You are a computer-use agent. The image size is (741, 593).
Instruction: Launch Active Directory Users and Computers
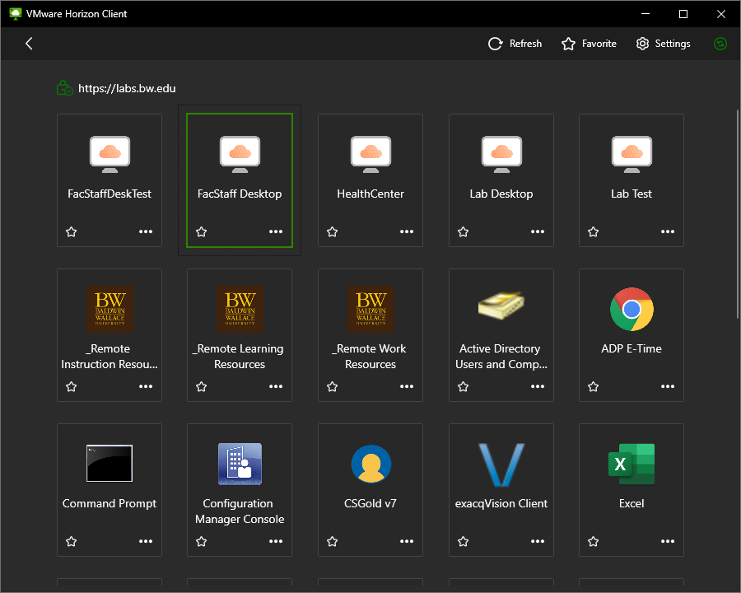click(x=501, y=306)
